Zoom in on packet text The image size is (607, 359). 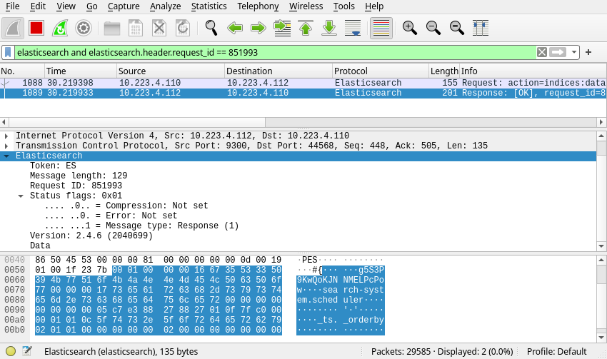click(409, 28)
